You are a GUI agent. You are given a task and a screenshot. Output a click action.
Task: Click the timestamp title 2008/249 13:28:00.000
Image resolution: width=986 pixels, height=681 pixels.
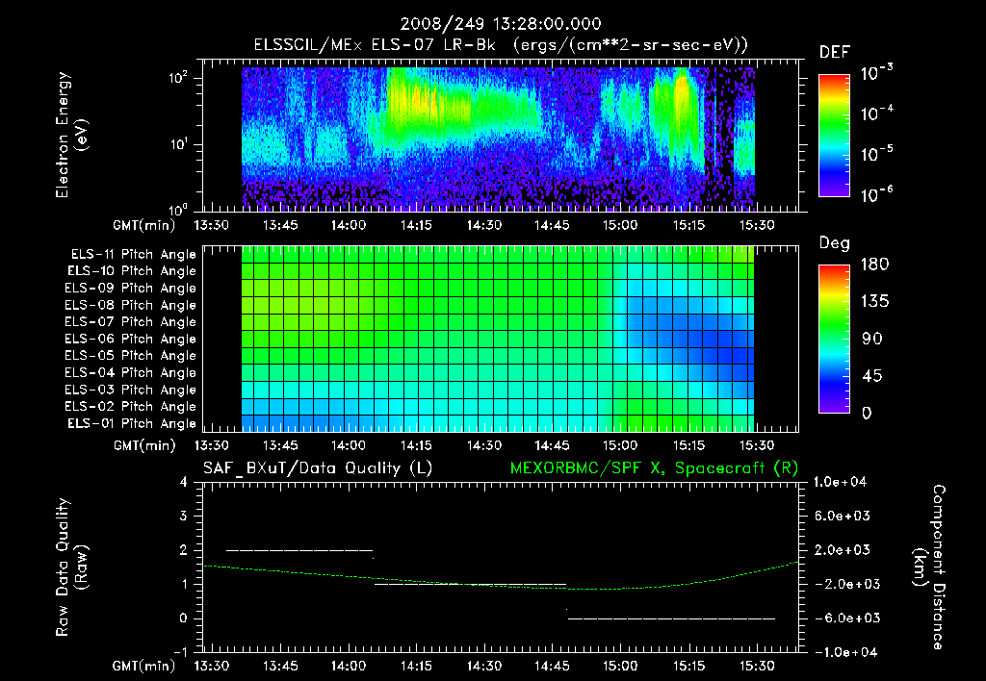(x=501, y=24)
